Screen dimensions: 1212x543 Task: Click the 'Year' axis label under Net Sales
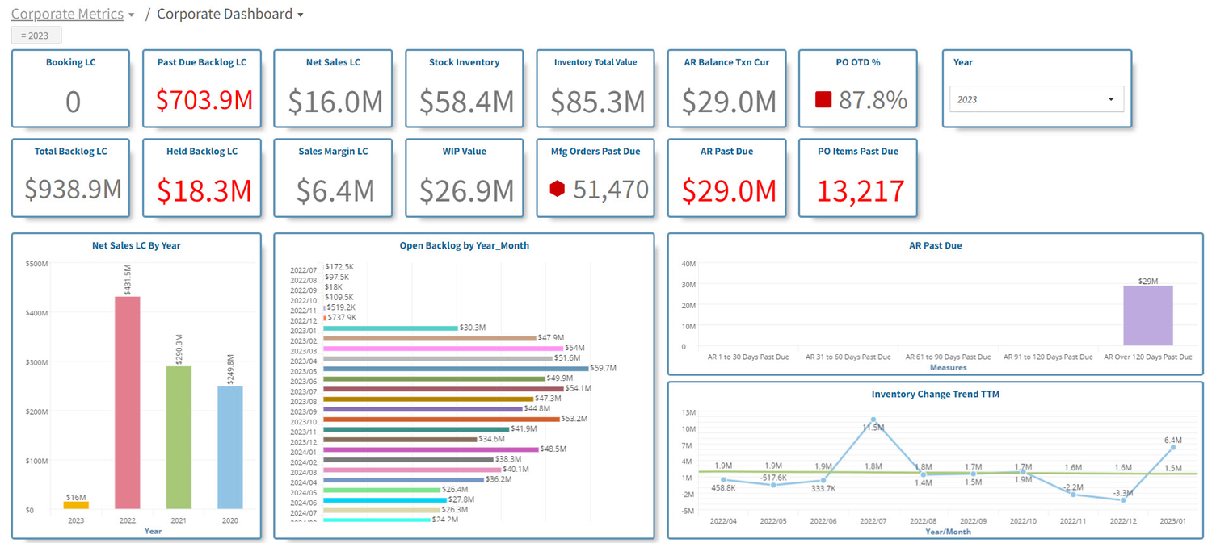(x=153, y=531)
